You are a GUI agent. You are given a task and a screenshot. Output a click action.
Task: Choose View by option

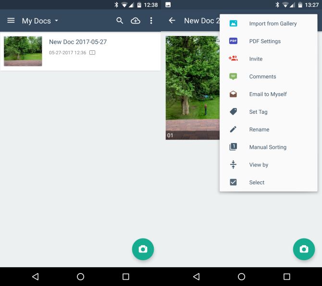point(269,165)
